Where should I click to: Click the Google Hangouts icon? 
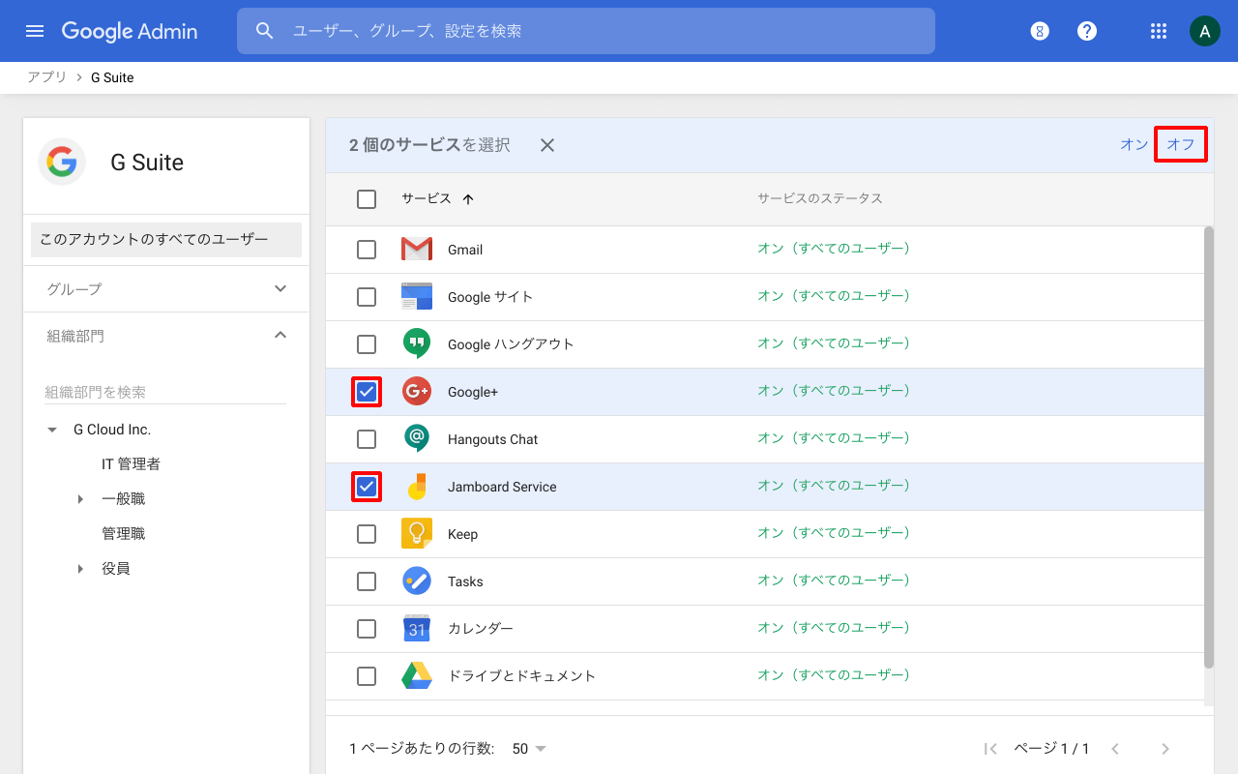point(417,343)
